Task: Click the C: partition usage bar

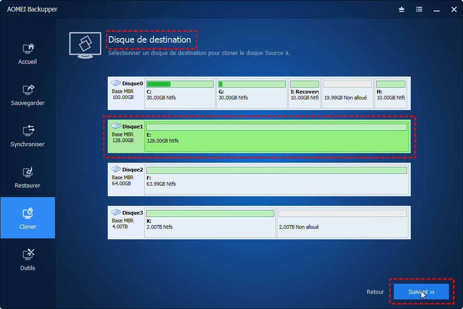Action: point(180,84)
